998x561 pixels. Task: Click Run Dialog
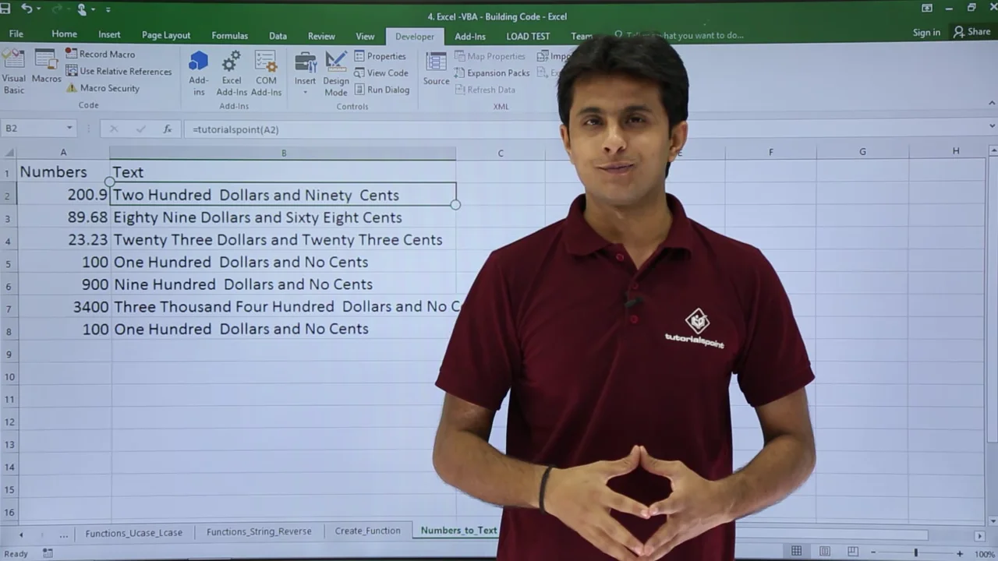pyautogui.click(x=382, y=90)
